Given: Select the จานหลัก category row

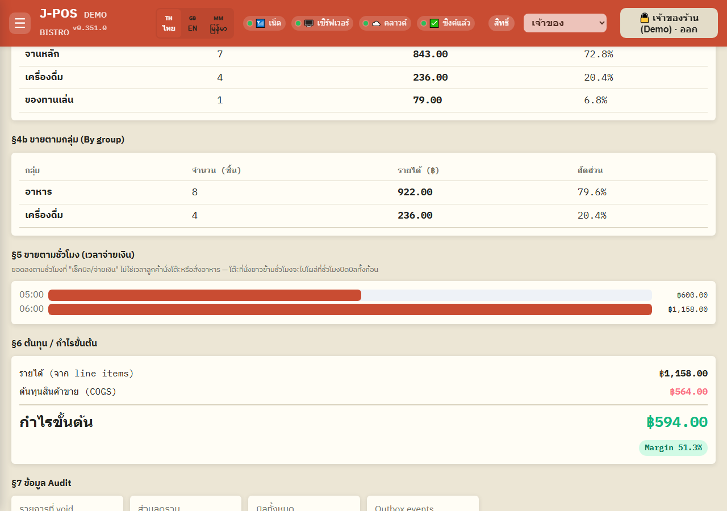Looking at the screenshot, I should (x=363, y=55).
